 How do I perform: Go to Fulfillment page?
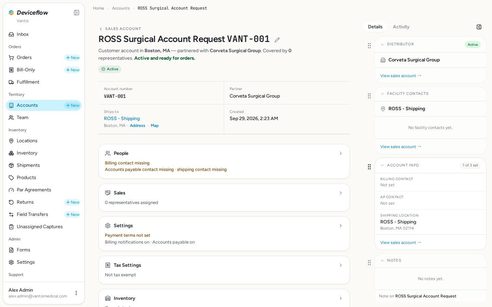point(44,82)
